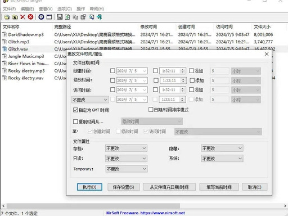Click the 执行(D) button
Screen dimensions: 288x216
(89, 187)
